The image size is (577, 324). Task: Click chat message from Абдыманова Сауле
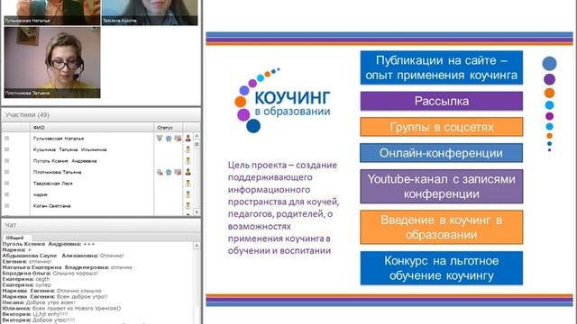click(x=63, y=256)
